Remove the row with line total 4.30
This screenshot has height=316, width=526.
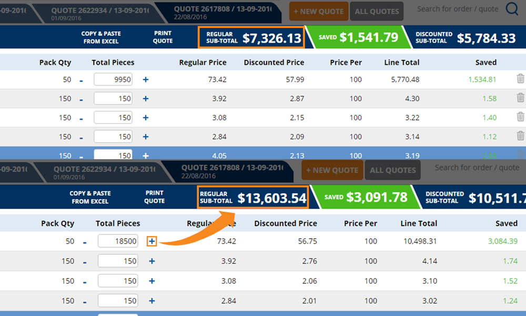pos(520,98)
